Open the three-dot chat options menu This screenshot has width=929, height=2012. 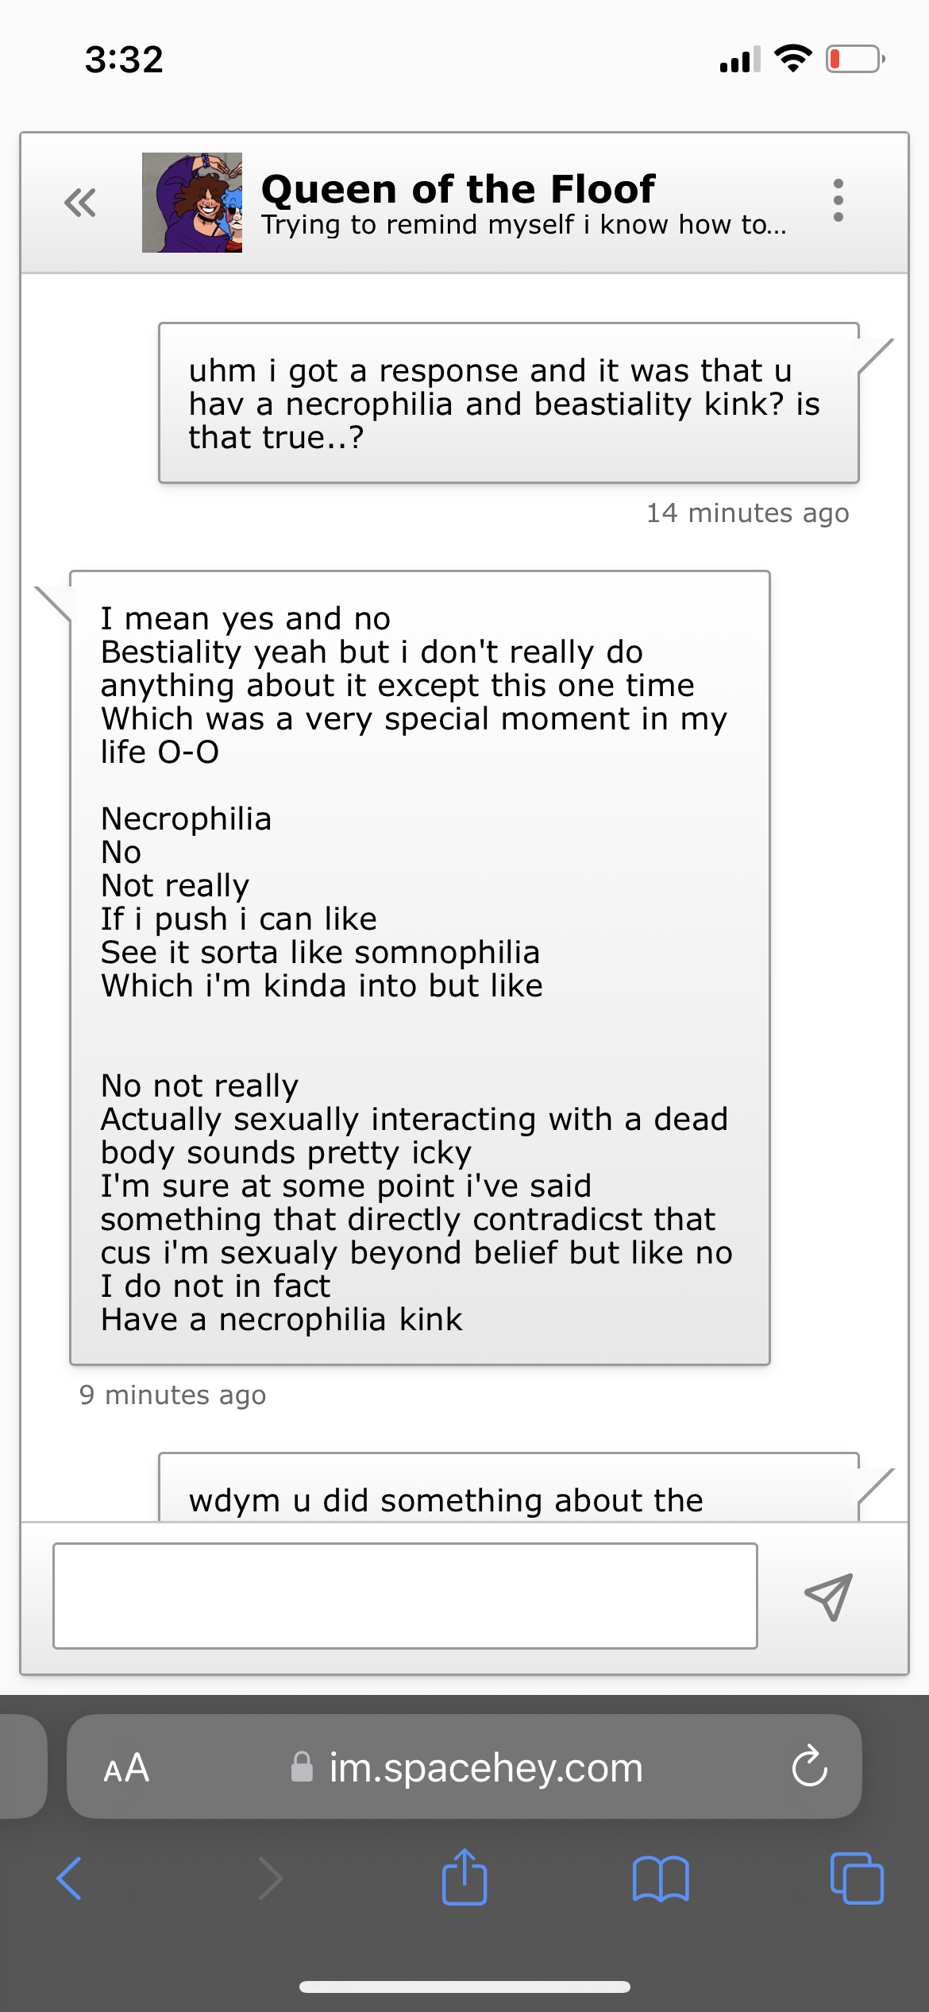838,200
